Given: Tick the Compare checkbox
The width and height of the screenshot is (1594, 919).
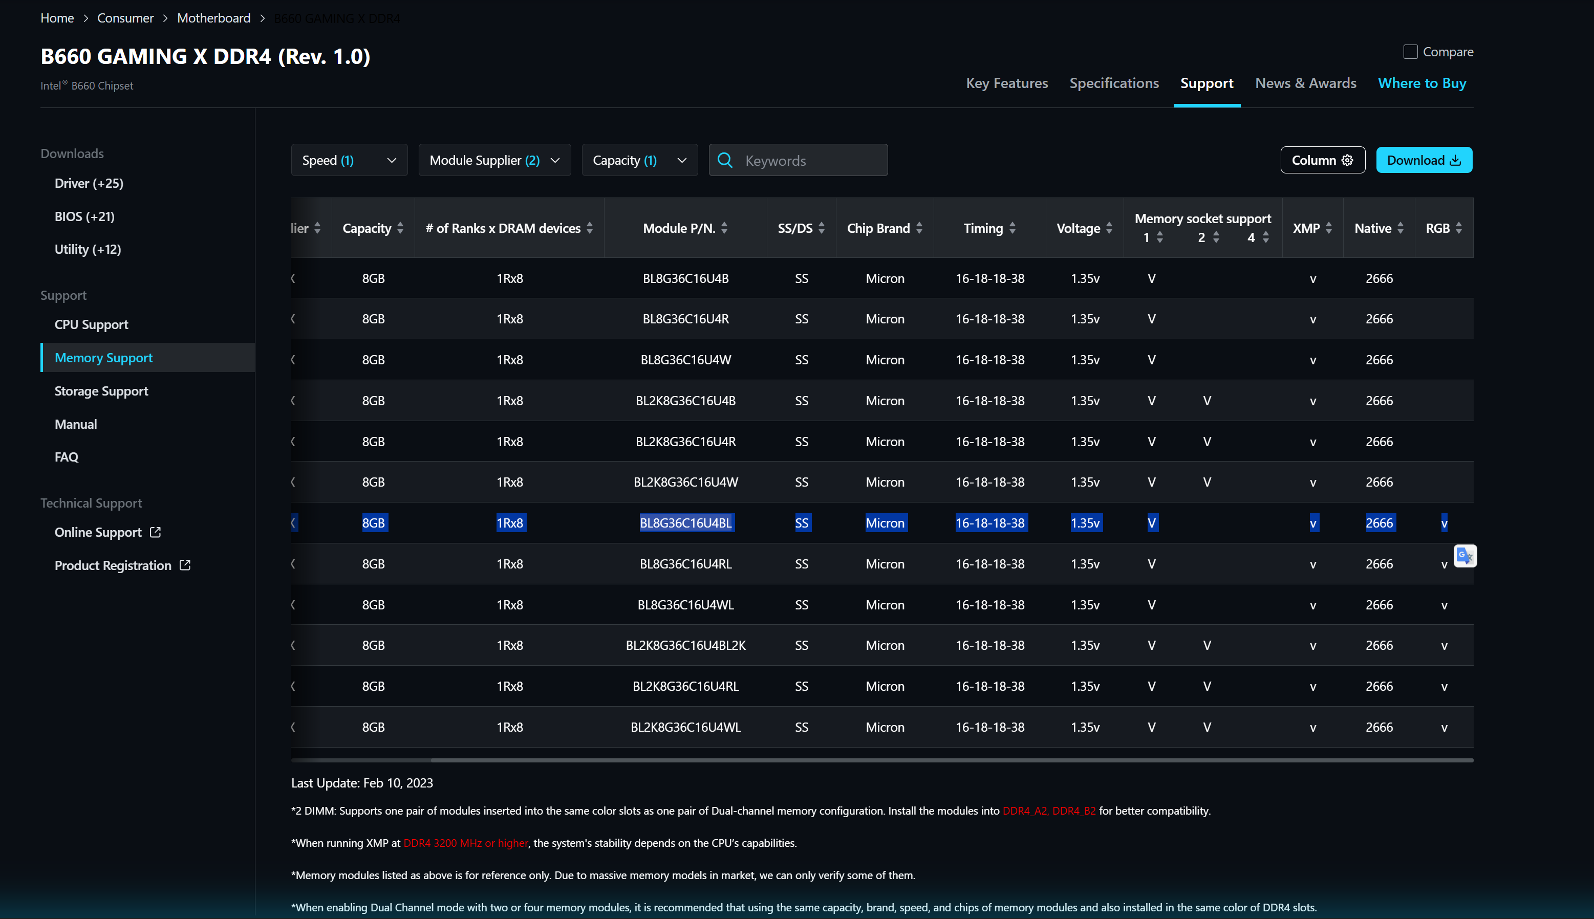Looking at the screenshot, I should tap(1410, 52).
